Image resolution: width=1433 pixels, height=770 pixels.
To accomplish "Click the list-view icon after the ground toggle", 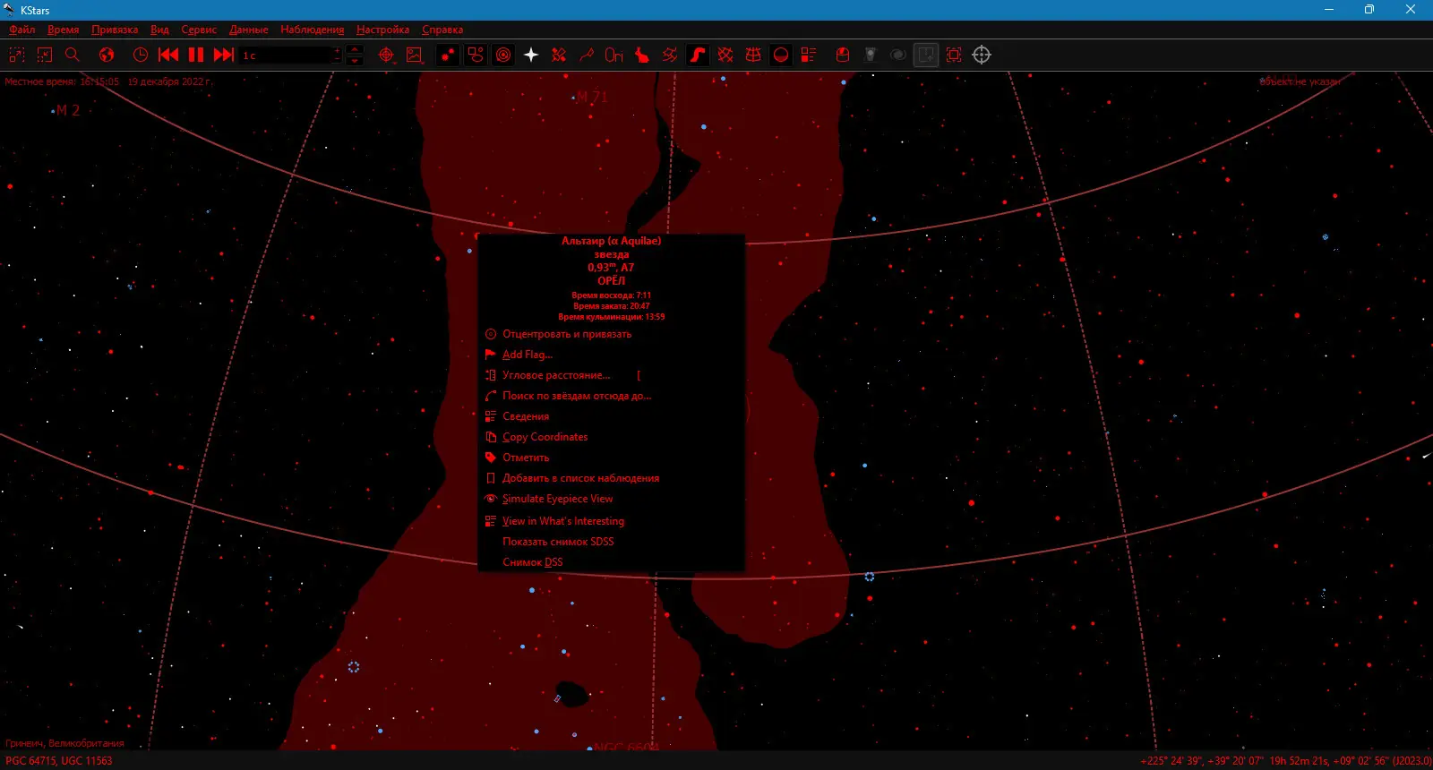I will coord(809,55).
